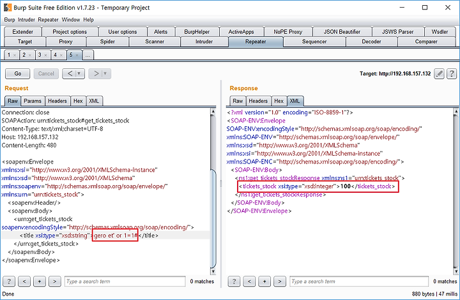This screenshot has width=460, height=300.
Task: Click request search term input field
Action: (x=125, y=281)
